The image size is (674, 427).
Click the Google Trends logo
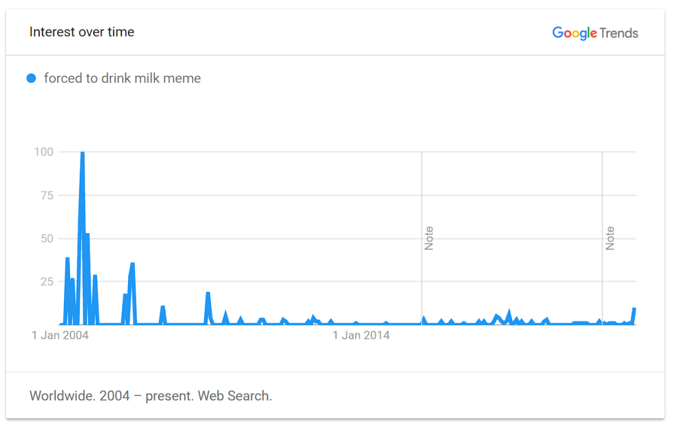(x=595, y=33)
